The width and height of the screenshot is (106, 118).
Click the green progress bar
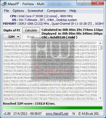53,108
